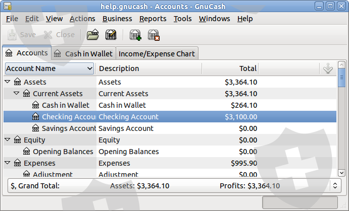Click the Close toolbar button
349x211 pixels.
(59, 35)
